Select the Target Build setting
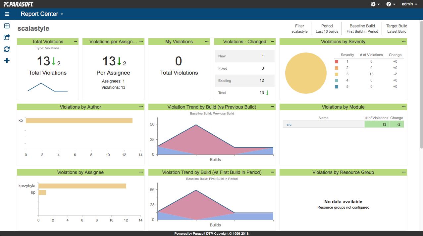This screenshot has width=423, height=236. [x=397, y=29]
